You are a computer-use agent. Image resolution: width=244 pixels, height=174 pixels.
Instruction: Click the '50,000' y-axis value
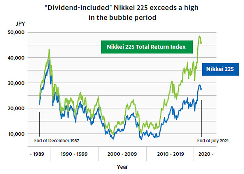[x=16, y=32]
